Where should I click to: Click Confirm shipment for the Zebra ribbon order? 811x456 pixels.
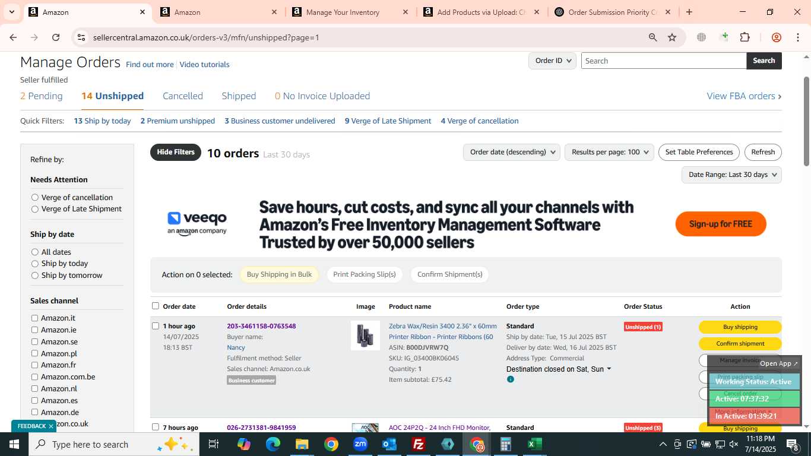pos(740,344)
